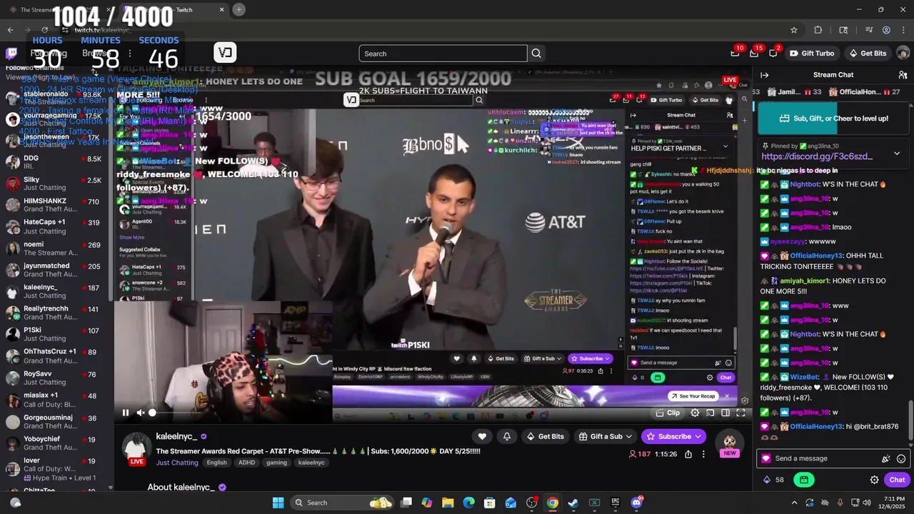Open RoySavv channel in sidebar

click(x=54, y=378)
